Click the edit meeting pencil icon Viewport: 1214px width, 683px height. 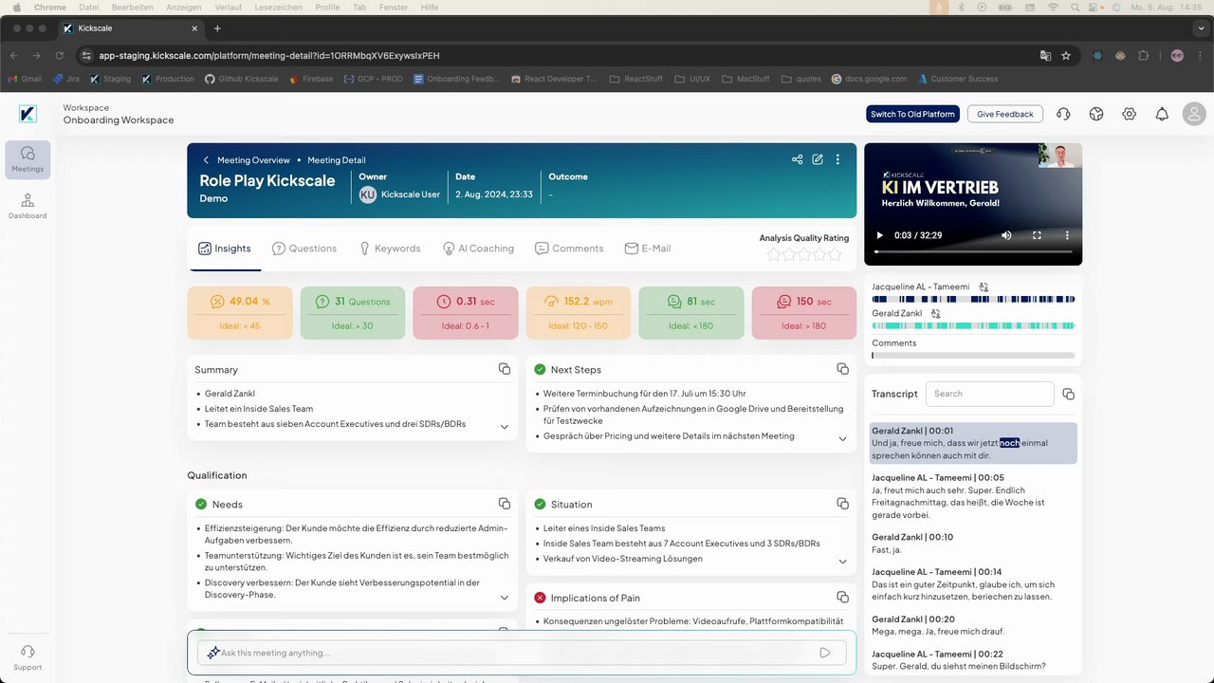pos(818,159)
